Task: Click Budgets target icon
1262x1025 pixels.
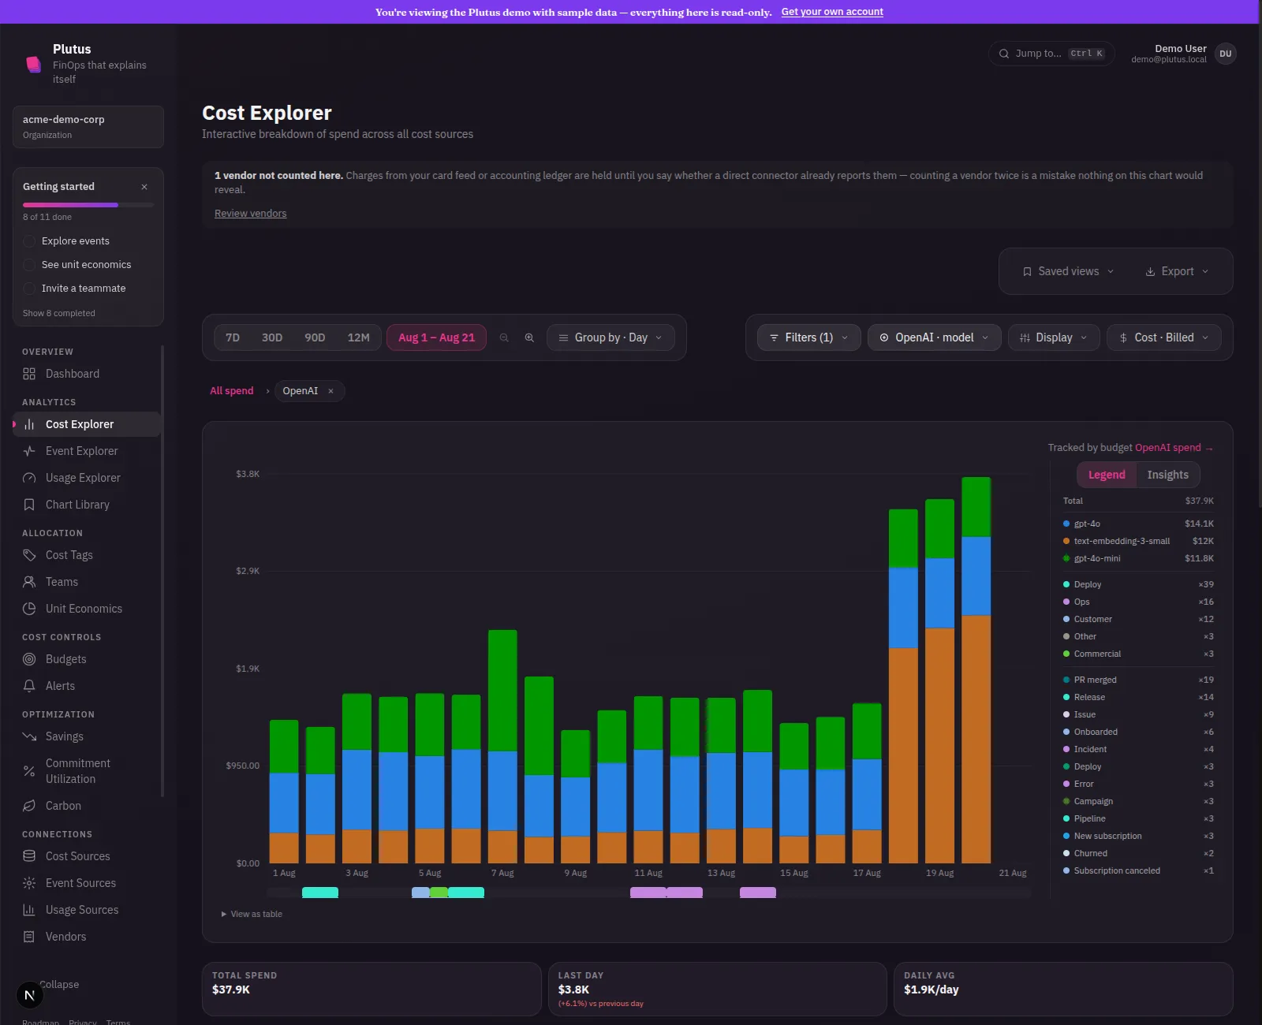Action: 29,659
